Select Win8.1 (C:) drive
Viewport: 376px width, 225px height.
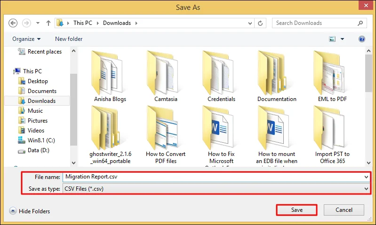[x=41, y=140]
